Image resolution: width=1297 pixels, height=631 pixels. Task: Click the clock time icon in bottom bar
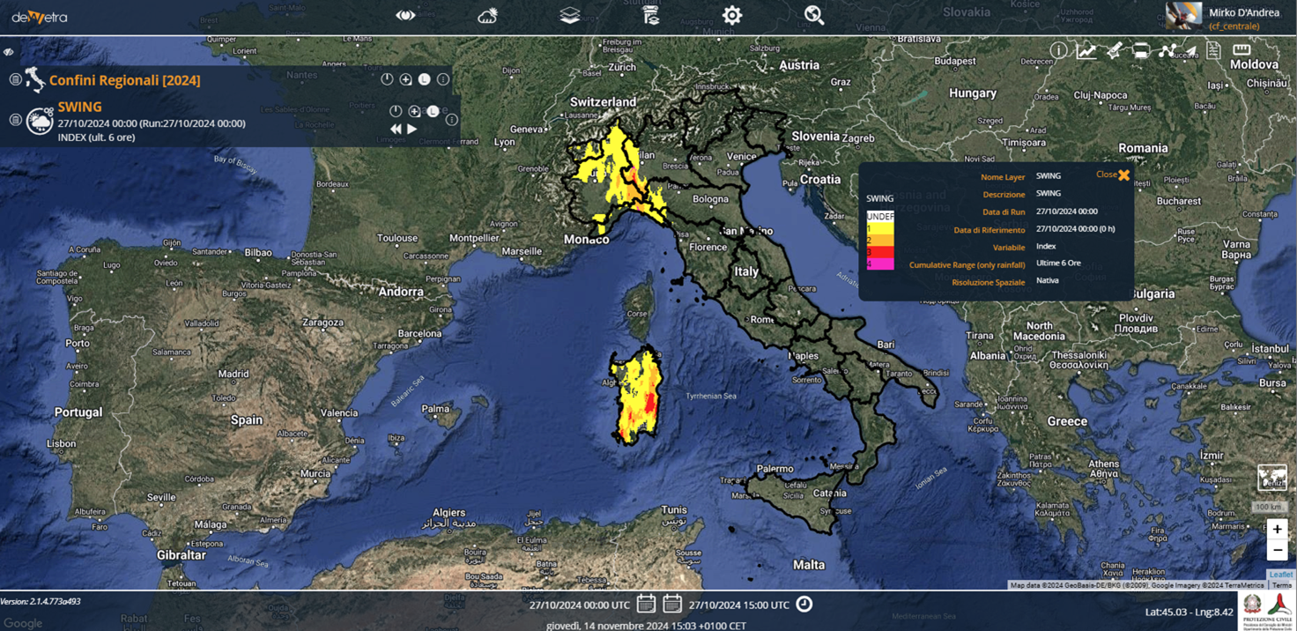pos(804,604)
